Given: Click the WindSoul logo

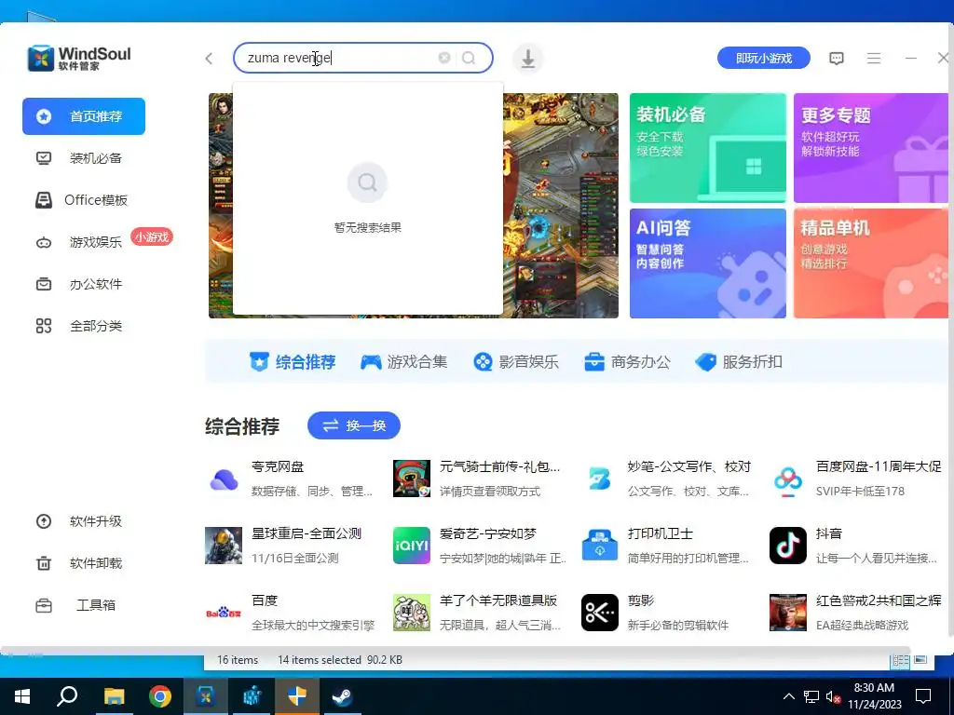Looking at the screenshot, I should [x=79, y=59].
